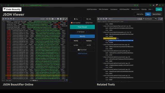This screenshot has height=93, width=165.
Task: Click the trash clear icon in input toolbar
Action: click(61, 19)
